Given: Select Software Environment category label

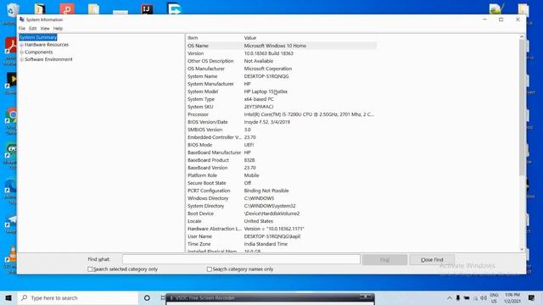Looking at the screenshot, I should click(48, 59).
